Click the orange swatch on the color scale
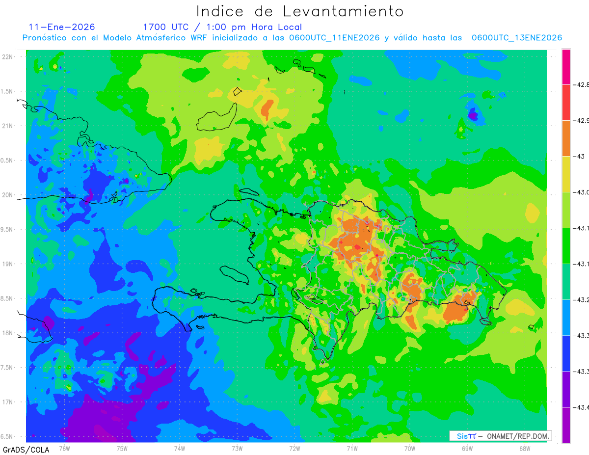Viewport: 589px width, 455px height. [x=566, y=138]
